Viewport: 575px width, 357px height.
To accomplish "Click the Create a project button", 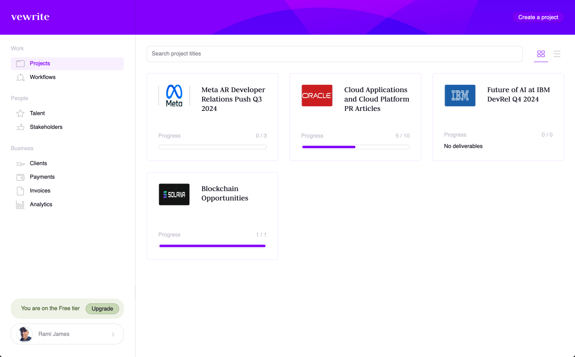I will 538,17.
